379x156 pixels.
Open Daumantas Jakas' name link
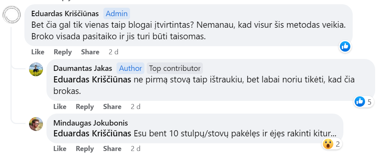pos(82,69)
